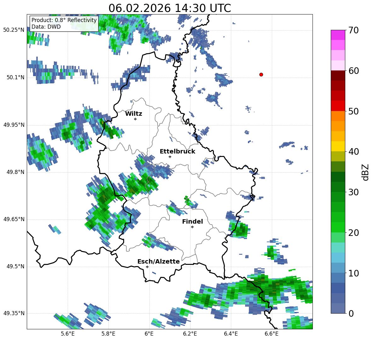Click the 50.25°N latitude label

[x=14, y=30]
